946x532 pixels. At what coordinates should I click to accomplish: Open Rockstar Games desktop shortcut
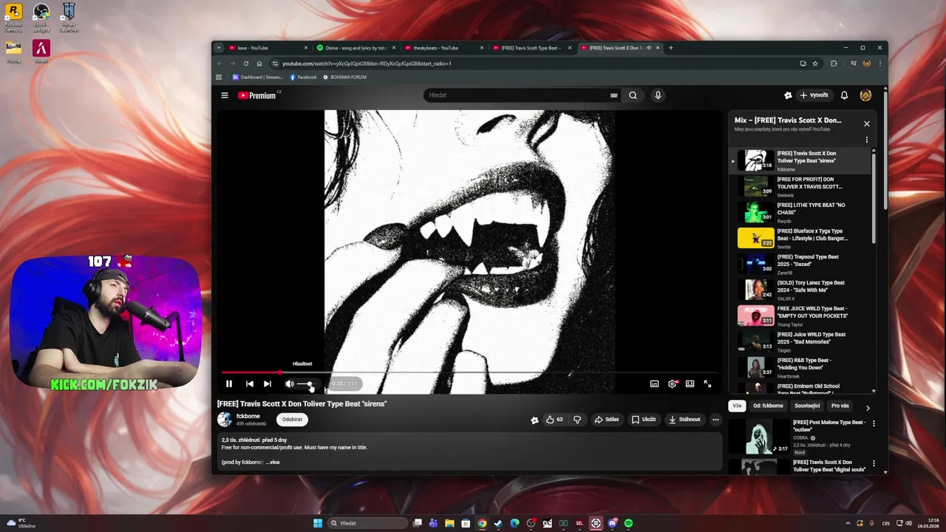(13, 18)
